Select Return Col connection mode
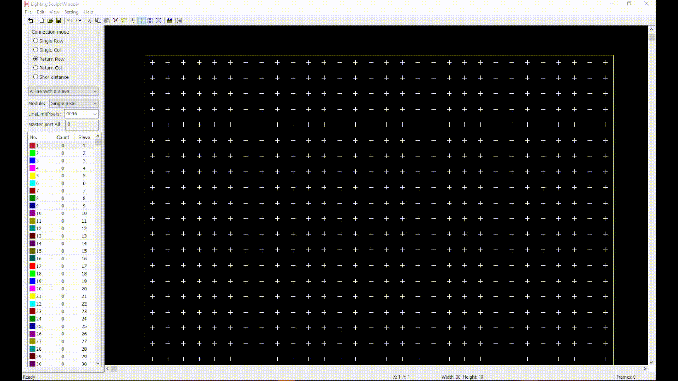This screenshot has height=381, width=678. [36, 68]
